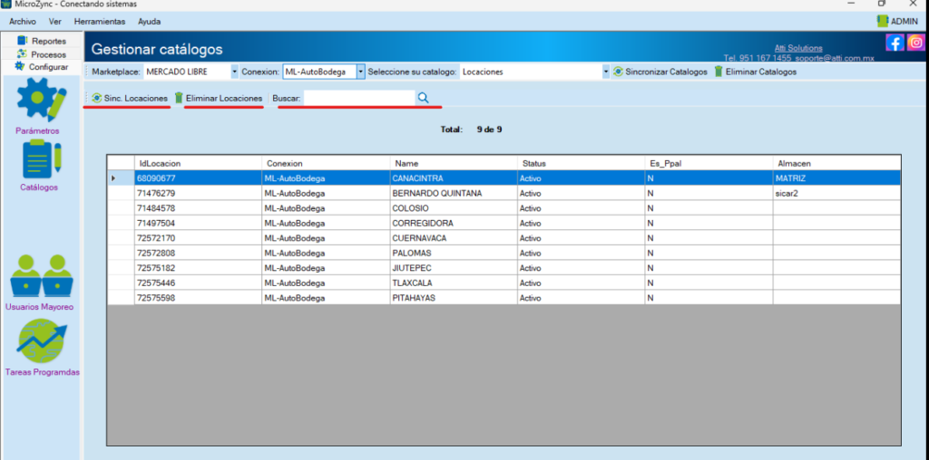Select cell 68090677

[198, 178]
